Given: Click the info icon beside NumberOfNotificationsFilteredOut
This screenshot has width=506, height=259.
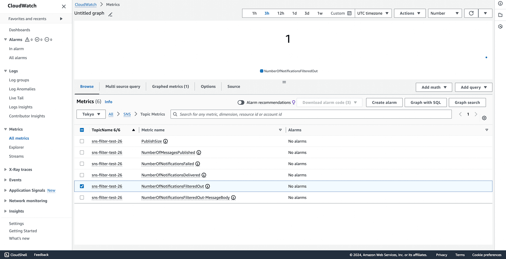Looking at the screenshot, I should (x=207, y=186).
